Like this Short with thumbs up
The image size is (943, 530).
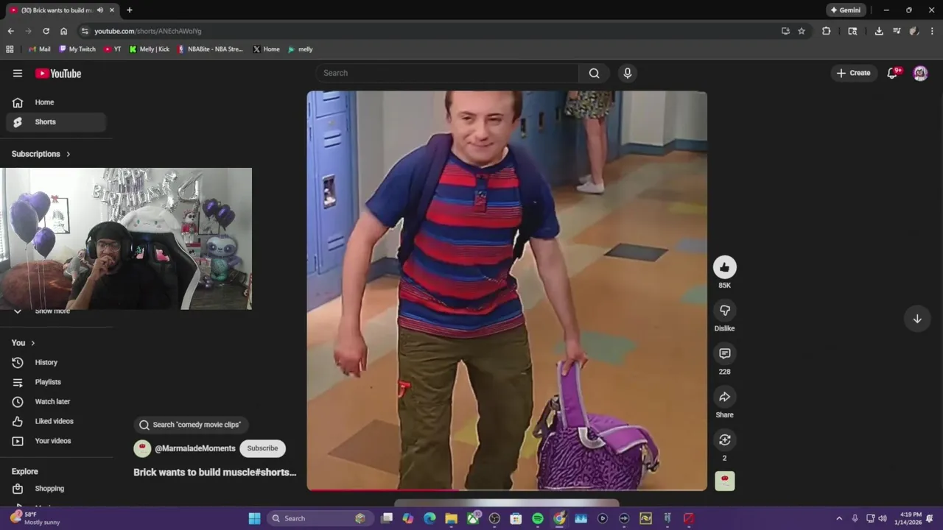(725, 267)
